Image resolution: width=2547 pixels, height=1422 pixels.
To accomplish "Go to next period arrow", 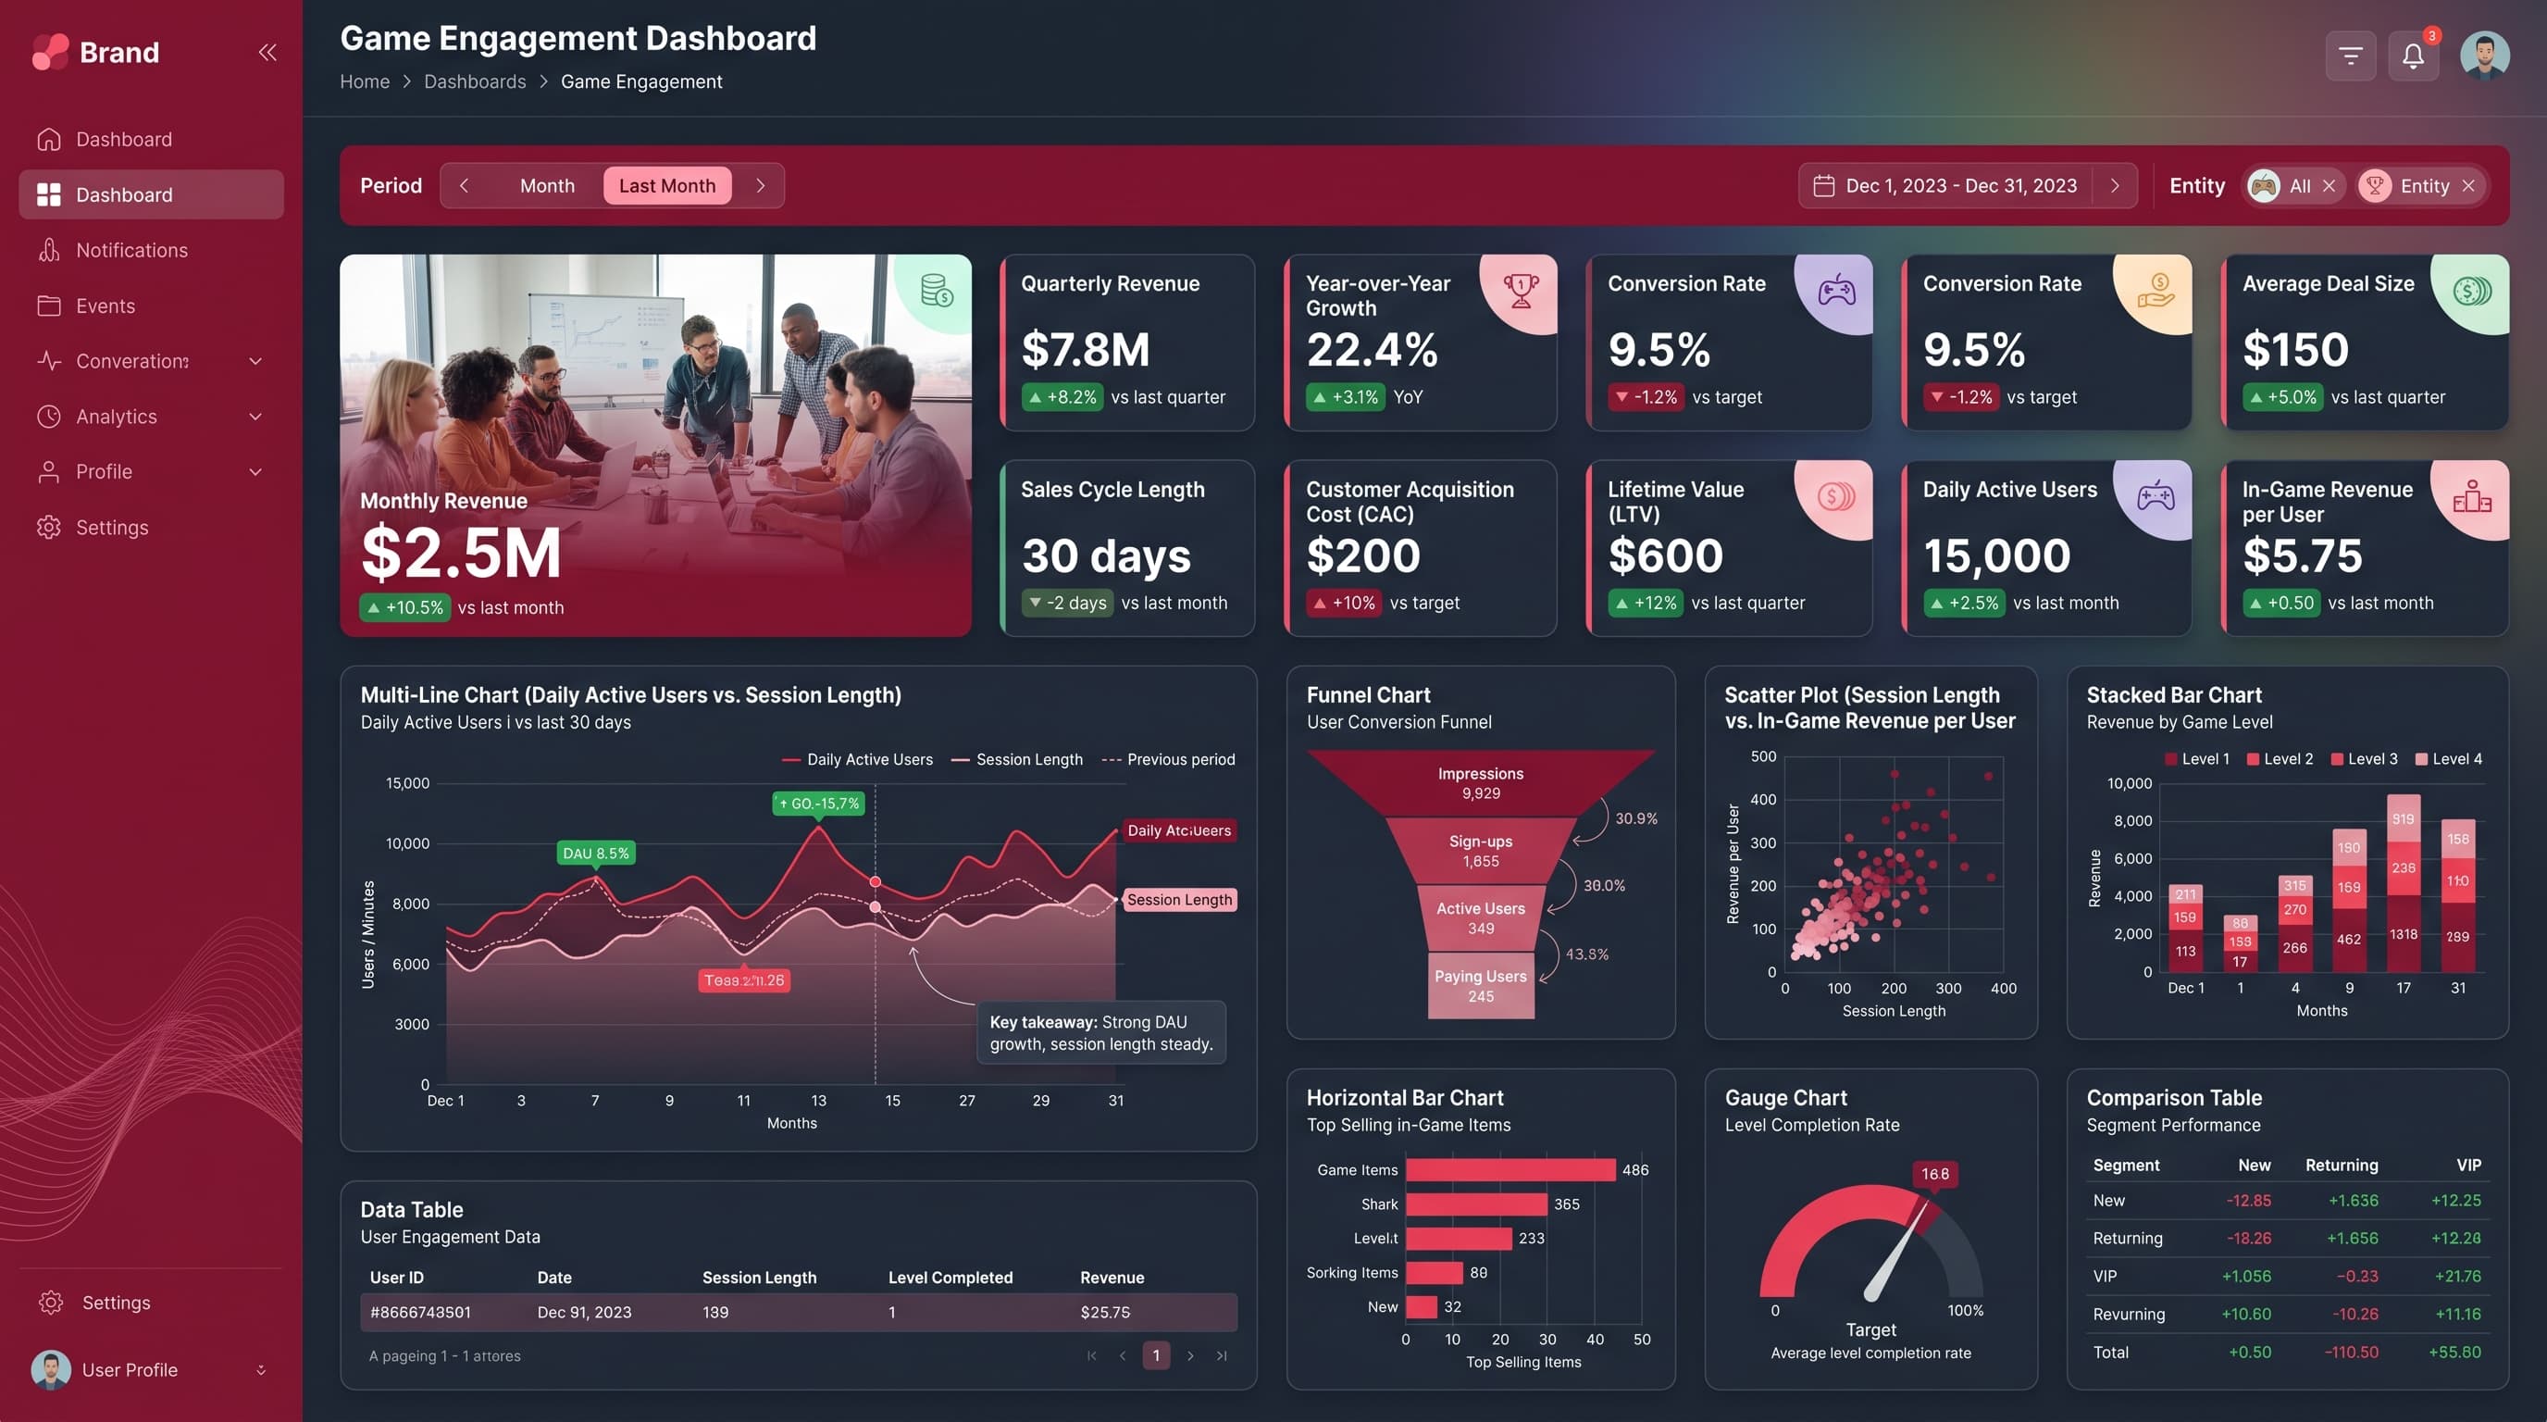I will tap(761, 185).
